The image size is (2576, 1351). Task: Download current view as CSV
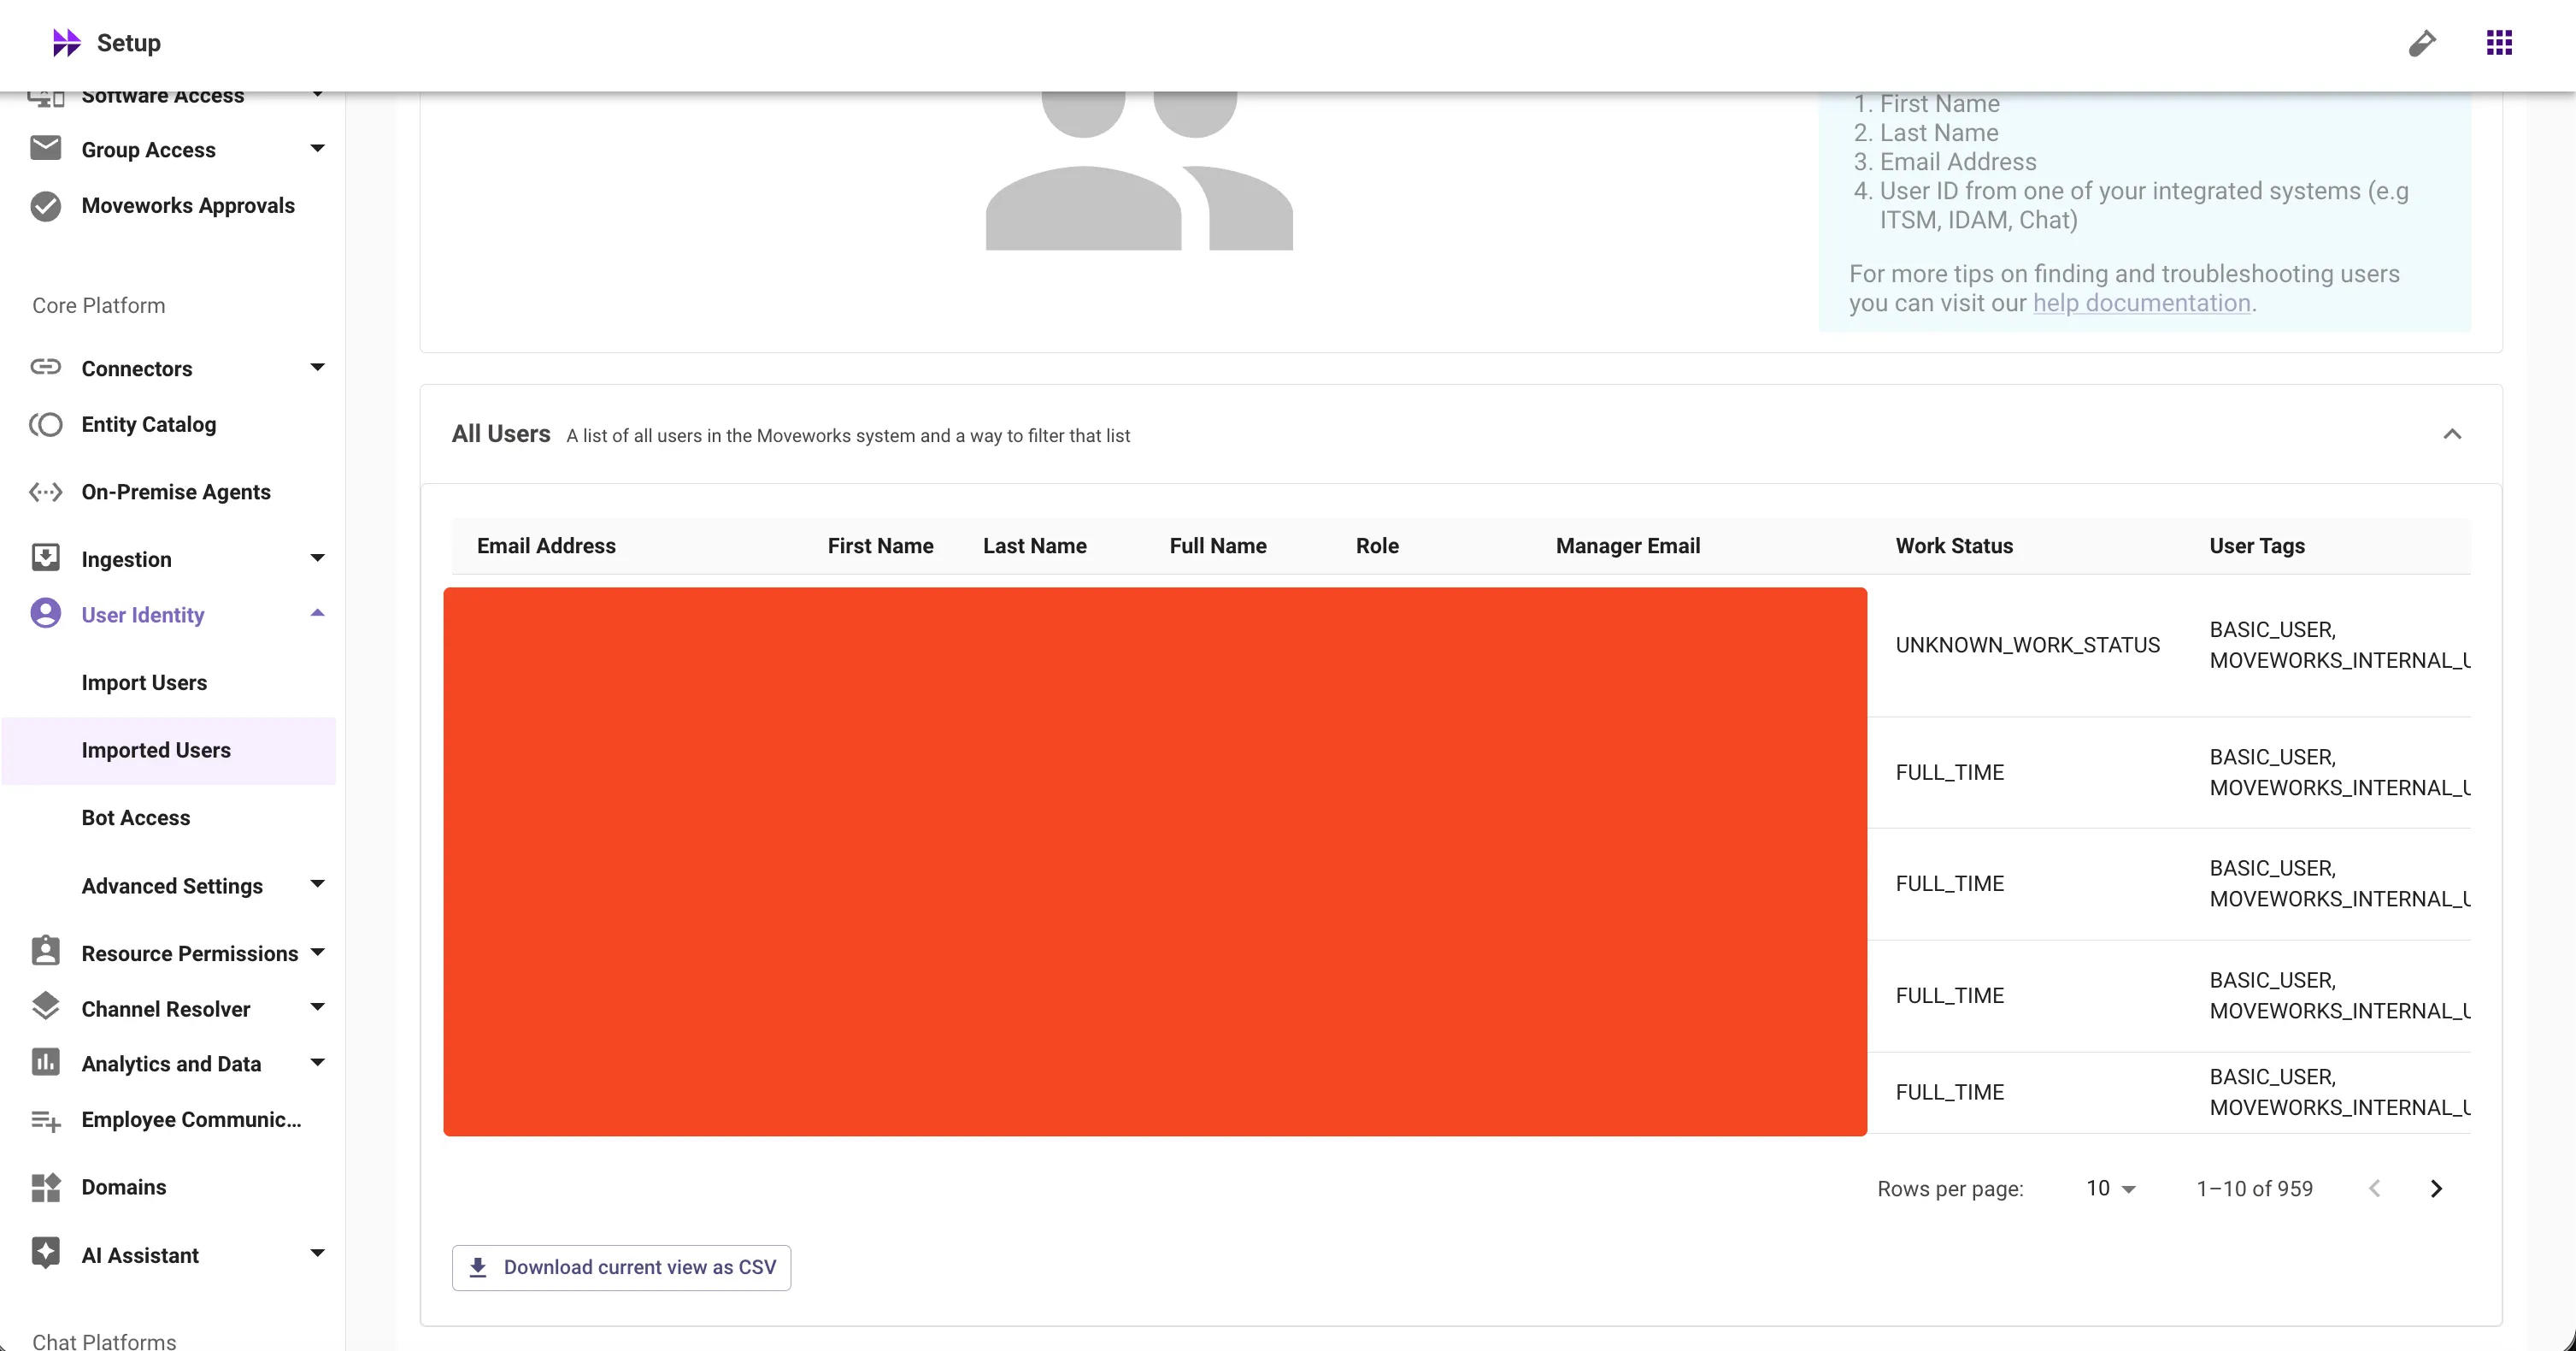point(621,1267)
